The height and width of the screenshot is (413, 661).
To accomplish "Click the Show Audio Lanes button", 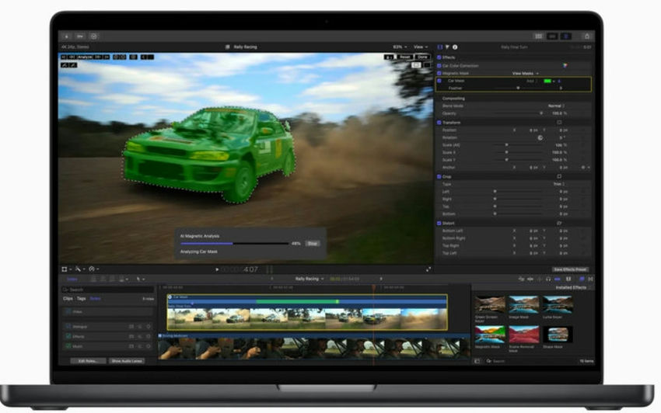I will (x=127, y=361).
